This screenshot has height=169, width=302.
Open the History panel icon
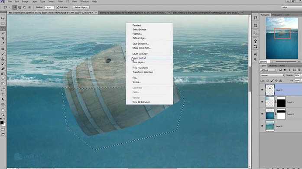coord(255,18)
